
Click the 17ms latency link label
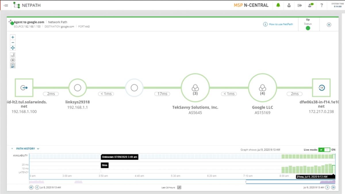pyautogui.click(x=162, y=94)
